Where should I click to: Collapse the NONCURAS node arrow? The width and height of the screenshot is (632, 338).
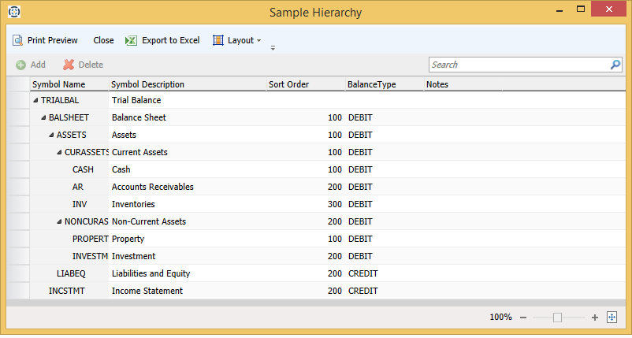coord(59,222)
